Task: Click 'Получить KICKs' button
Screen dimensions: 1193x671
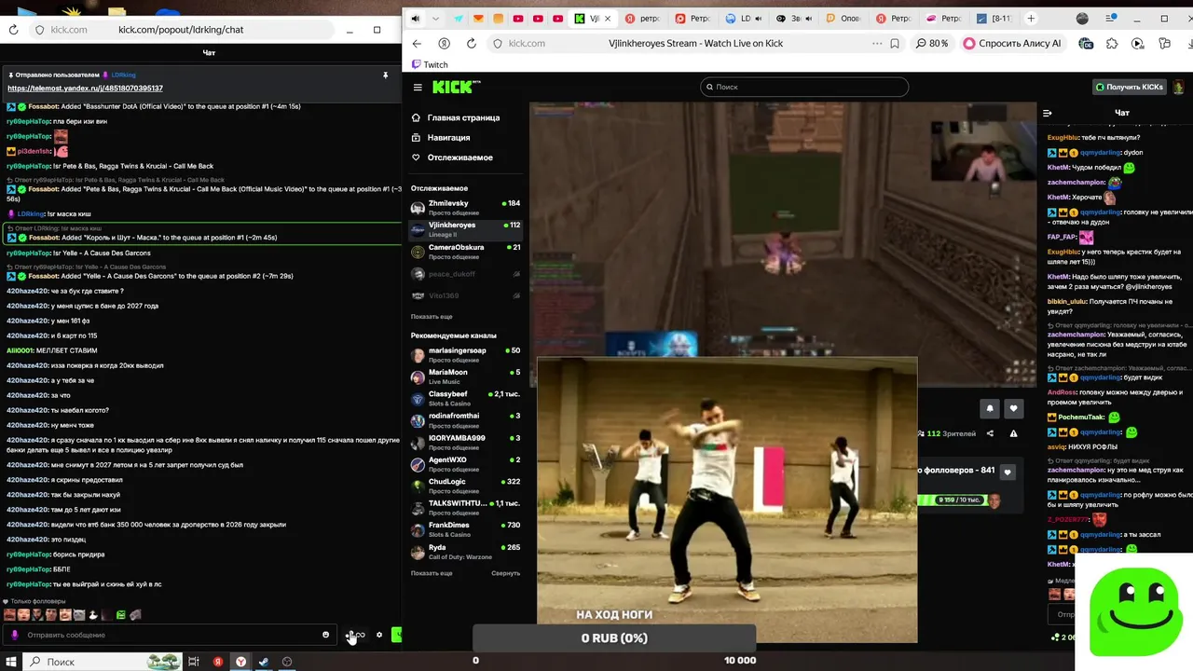Action: pyautogui.click(x=1130, y=87)
